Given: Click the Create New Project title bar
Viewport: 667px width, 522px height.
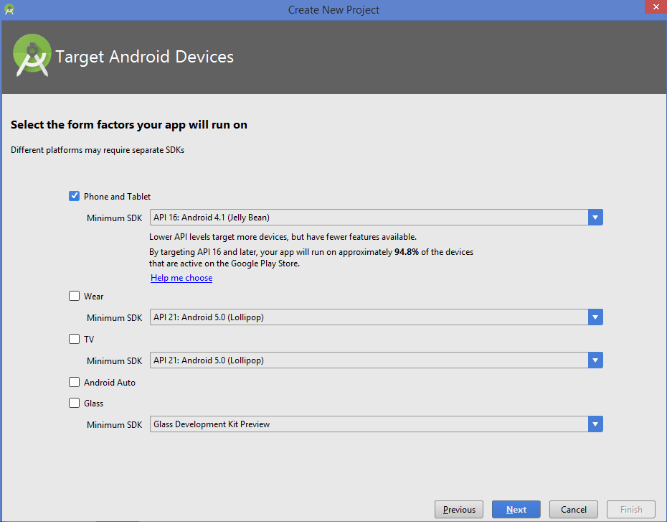Looking at the screenshot, I should (333, 9).
